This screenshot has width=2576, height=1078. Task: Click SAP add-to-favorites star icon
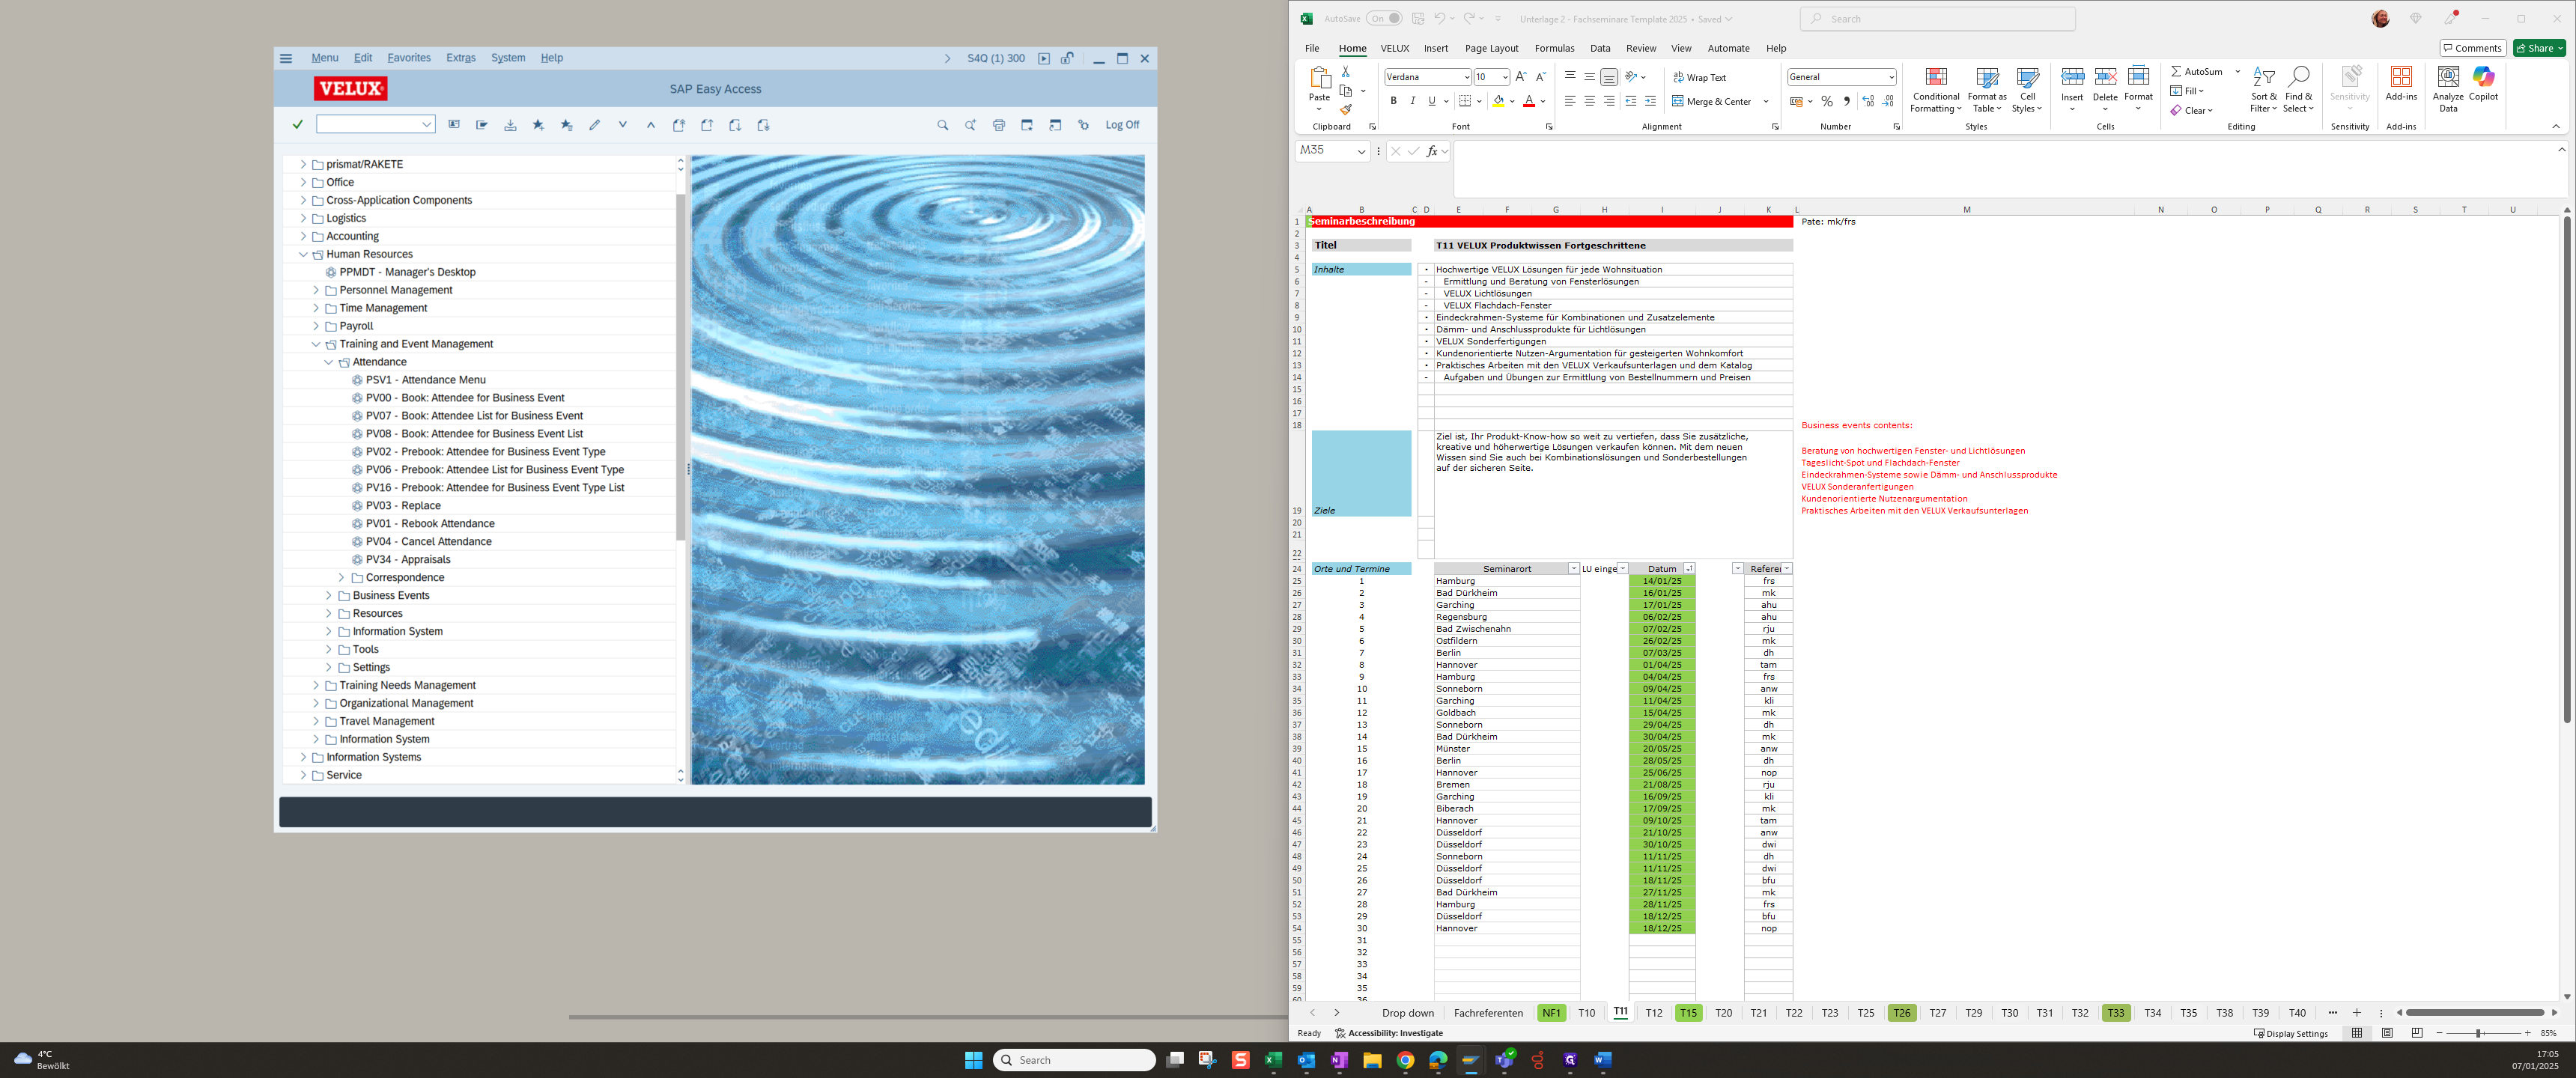click(x=538, y=125)
